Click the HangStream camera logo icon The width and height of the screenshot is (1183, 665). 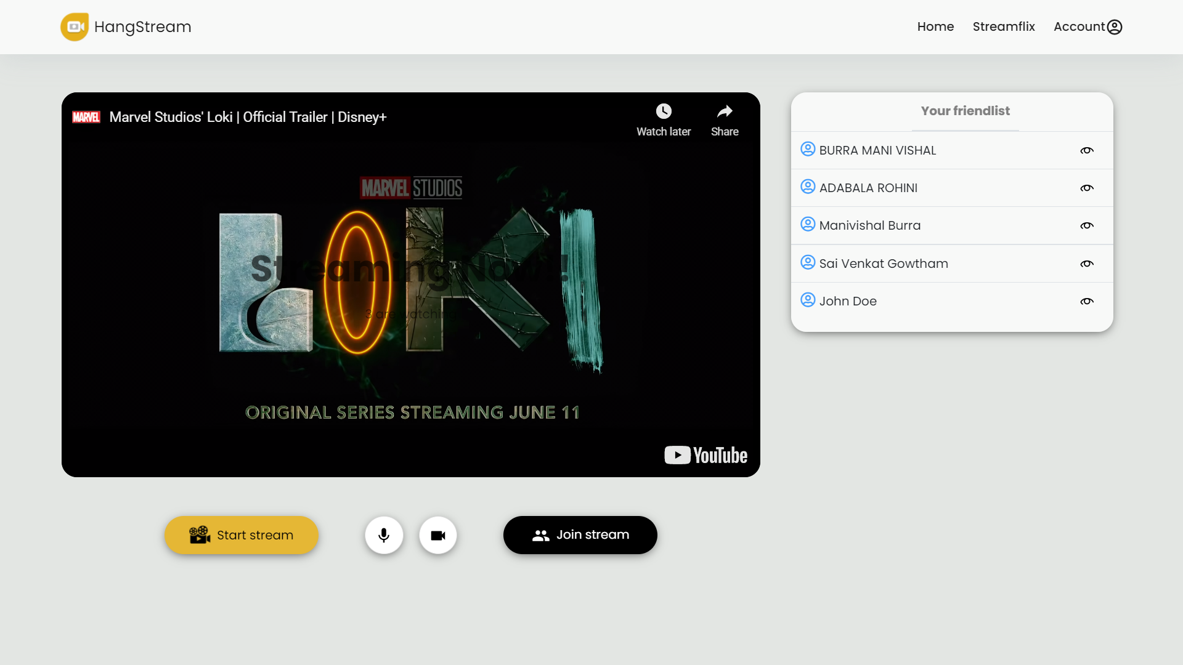pyautogui.click(x=75, y=27)
